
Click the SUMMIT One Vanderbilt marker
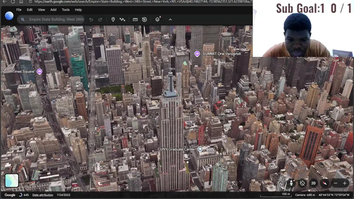click(x=197, y=54)
